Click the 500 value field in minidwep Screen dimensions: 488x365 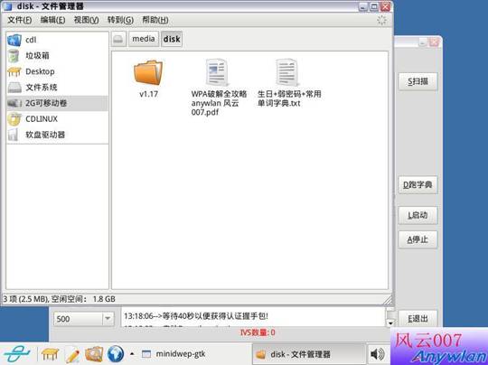78,319
